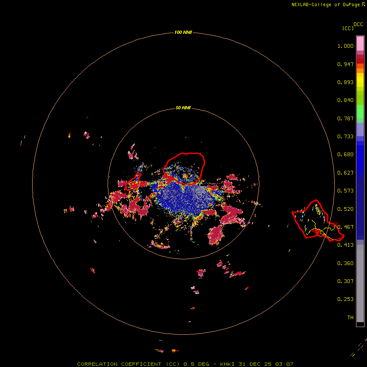Click the 0.733 scale value

(345, 137)
